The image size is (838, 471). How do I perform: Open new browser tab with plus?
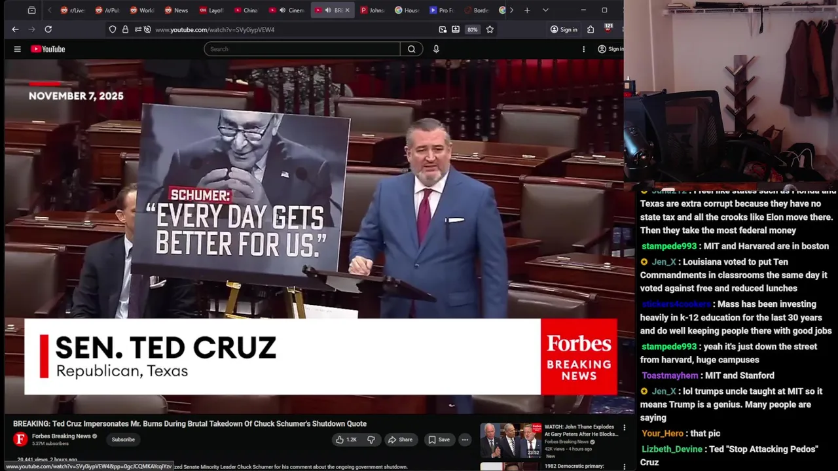(527, 10)
